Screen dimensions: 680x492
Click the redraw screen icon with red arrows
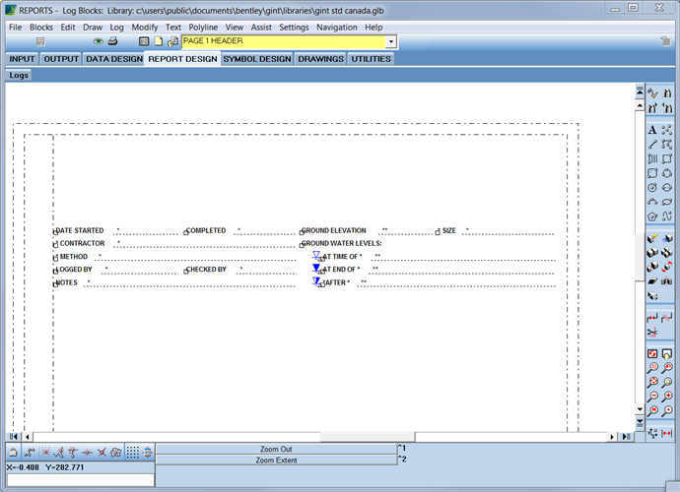(652, 354)
